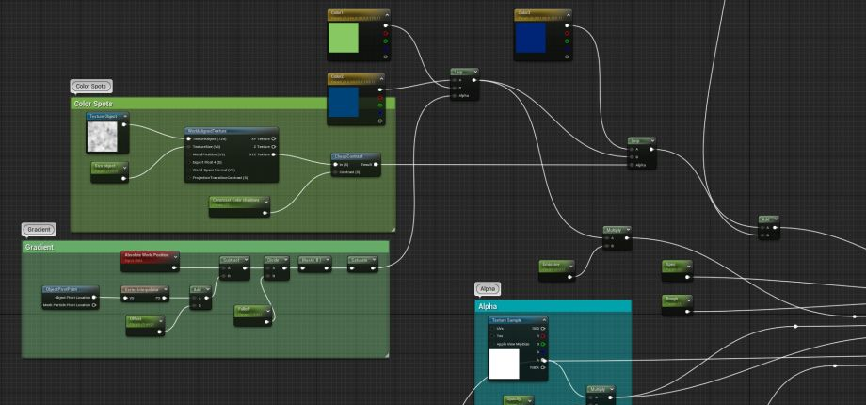The image size is (866, 405).
Task: Click the Texture Object noise thumbnail
Action: [x=103, y=137]
